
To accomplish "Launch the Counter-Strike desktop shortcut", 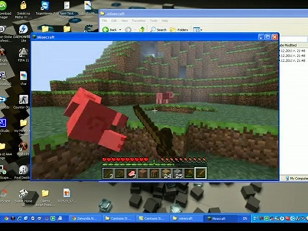I will (x=23, y=102).
